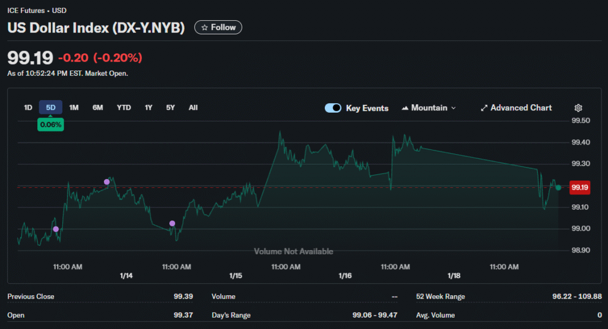This screenshot has width=608, height=329.
Task: Click the green current price dot
Action: coord(558,187)
